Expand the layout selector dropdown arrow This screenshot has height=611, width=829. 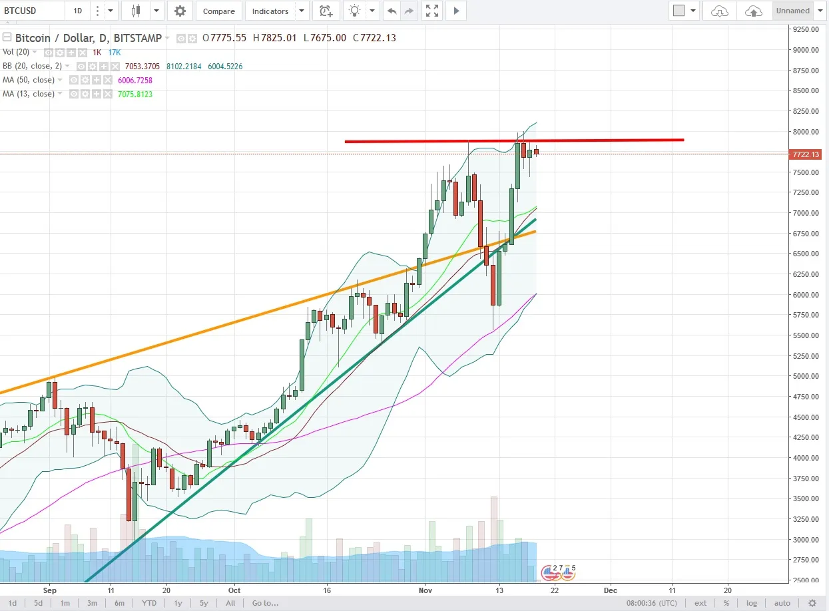(694, 11)
